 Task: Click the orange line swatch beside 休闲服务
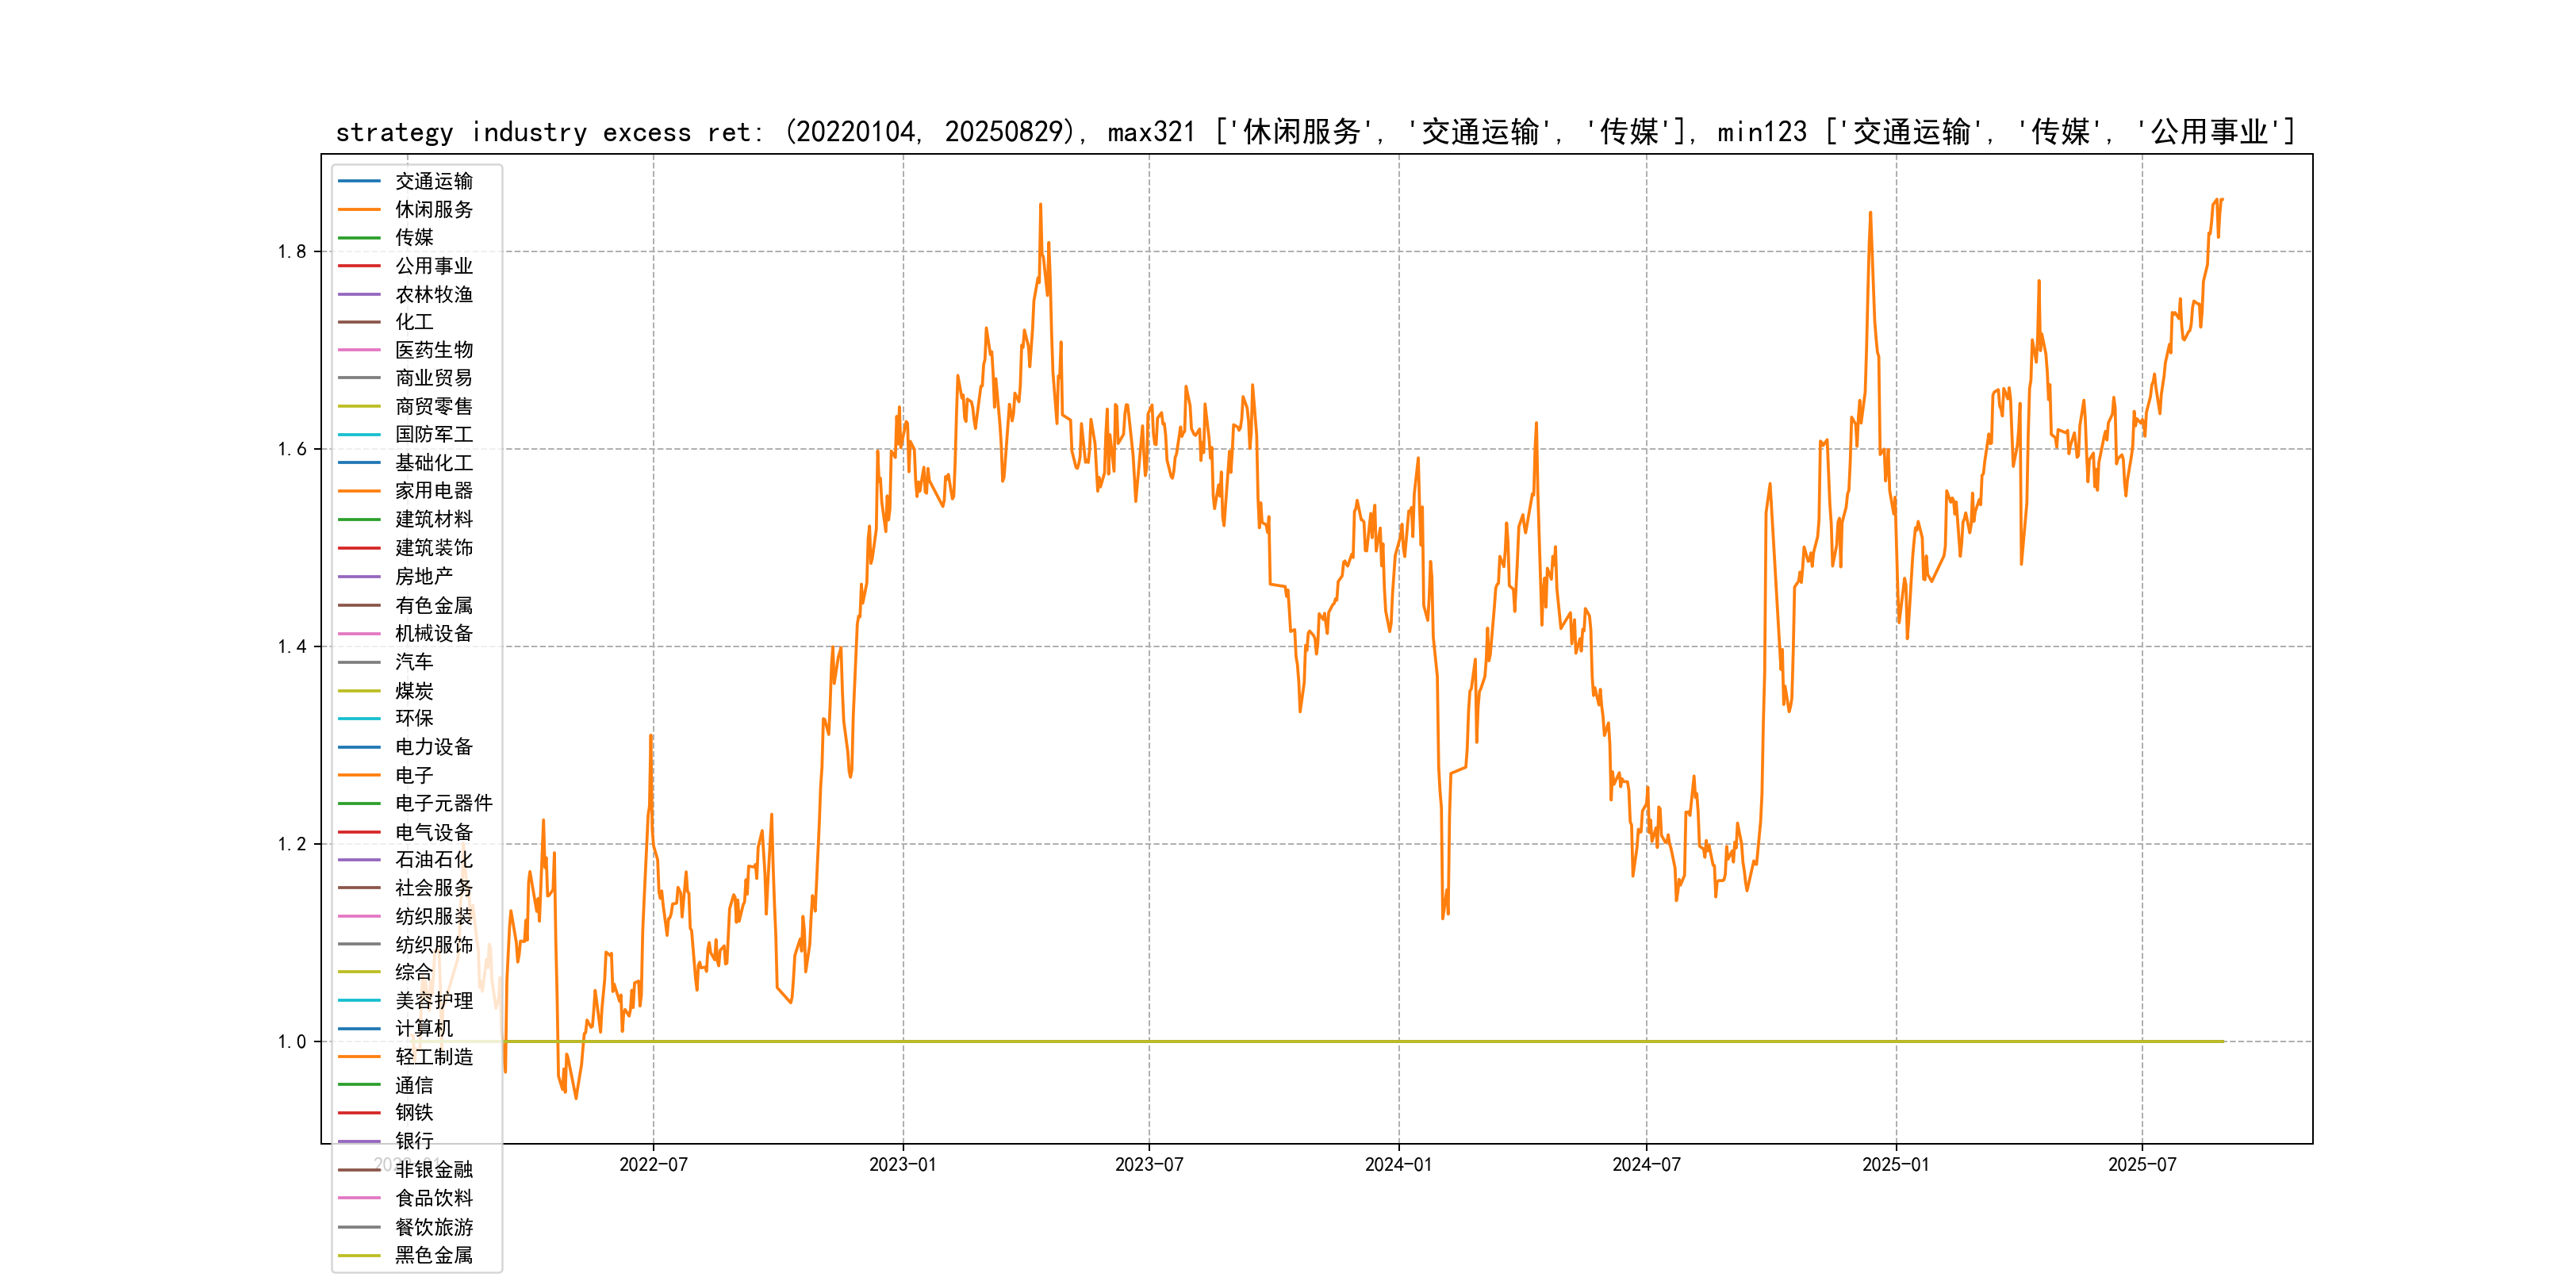point(359,209)
